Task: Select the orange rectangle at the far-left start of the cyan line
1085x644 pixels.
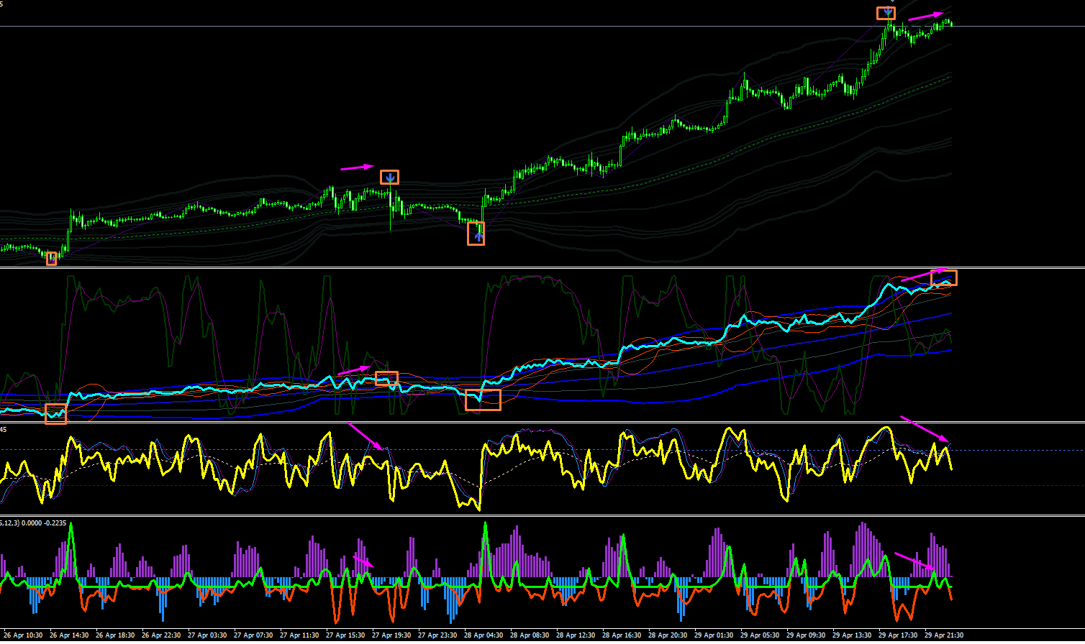Action: [55, 413]
